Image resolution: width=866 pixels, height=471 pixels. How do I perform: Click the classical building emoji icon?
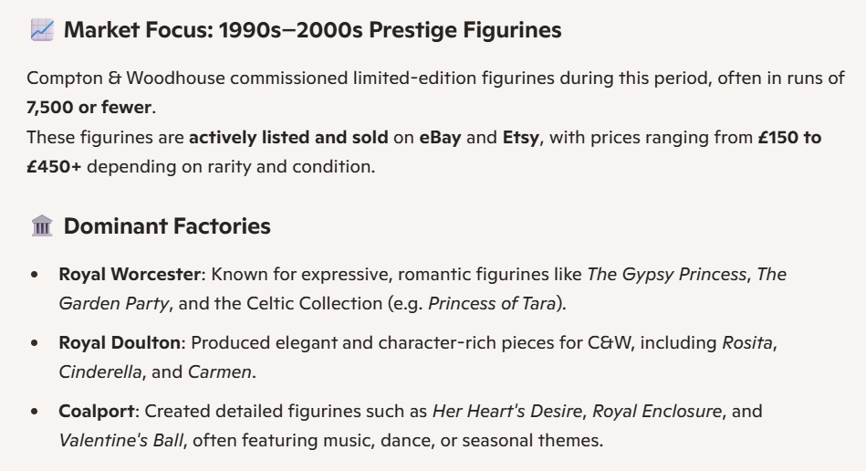(x=42, y=226)
